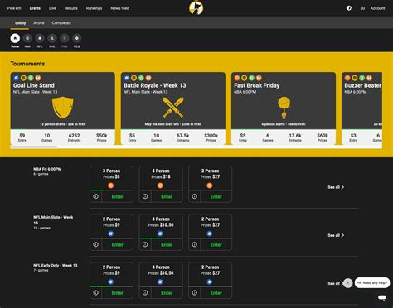Click the 'Tournaments' heading
Viewport: 393px width, 308px height.
(27, 64)
